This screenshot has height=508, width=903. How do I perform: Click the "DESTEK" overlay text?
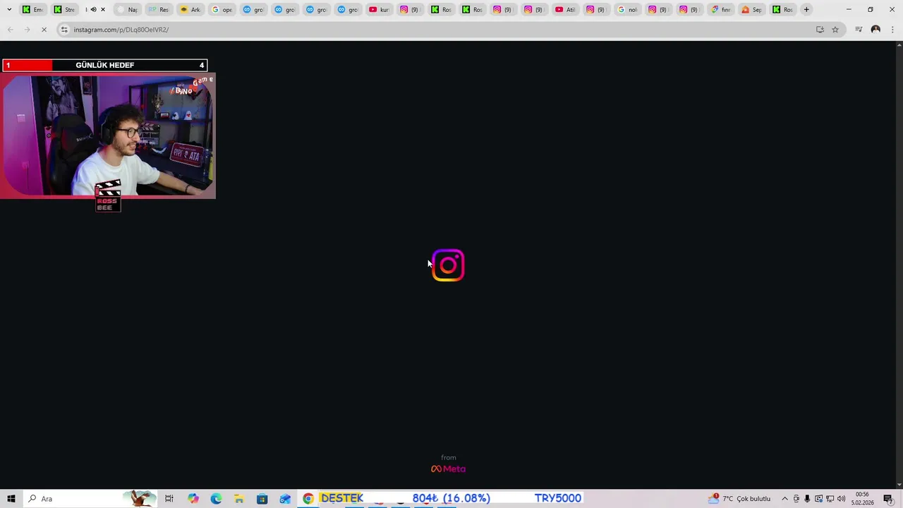point(341,498)
